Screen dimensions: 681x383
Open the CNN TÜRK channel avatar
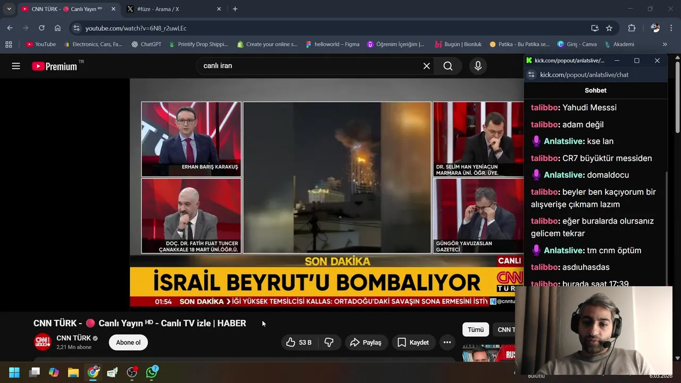click(43, 342)
